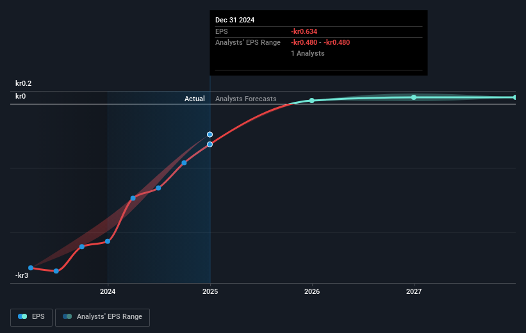Click the upper Dec 2024 analyst estimate point
The image size is (526, 333).
click(x=210, y=134)
